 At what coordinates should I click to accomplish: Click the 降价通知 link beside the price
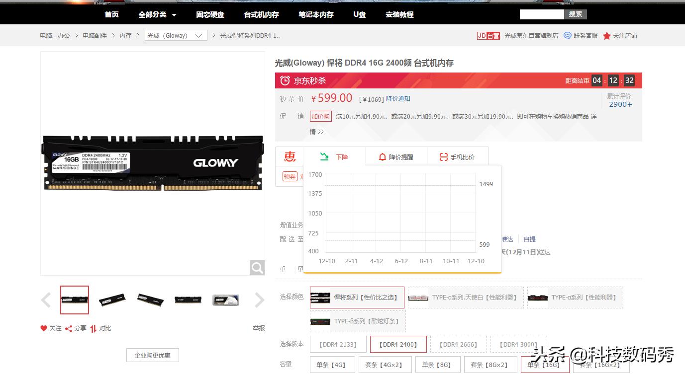click(x=398, y=99)
